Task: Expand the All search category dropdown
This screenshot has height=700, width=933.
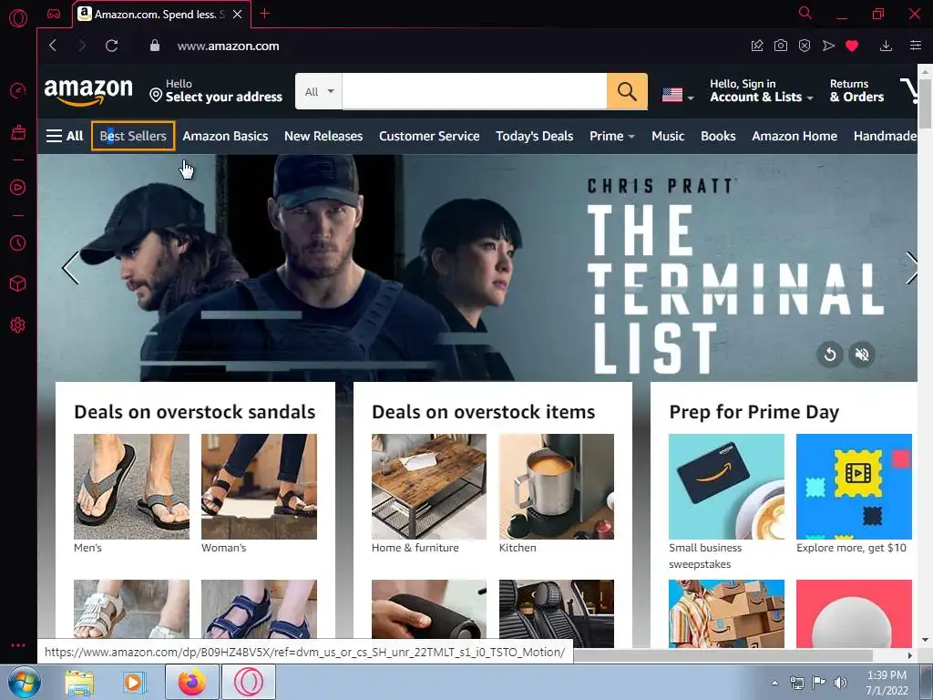Action: point(319,92)
